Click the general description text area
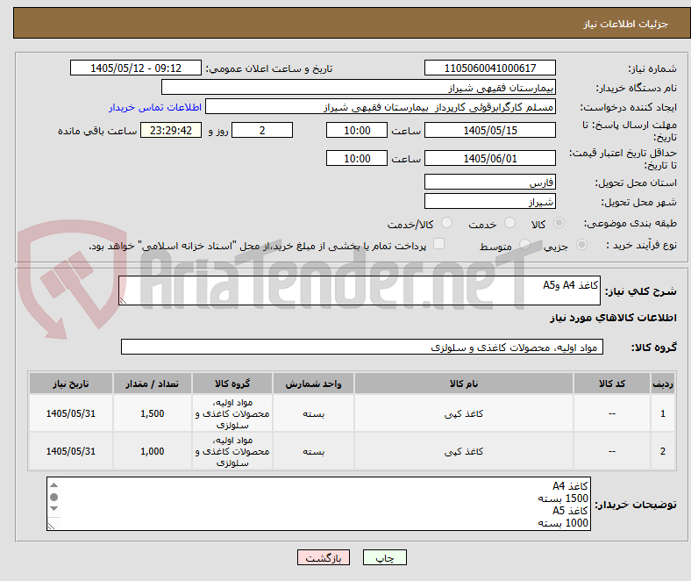 360,290
